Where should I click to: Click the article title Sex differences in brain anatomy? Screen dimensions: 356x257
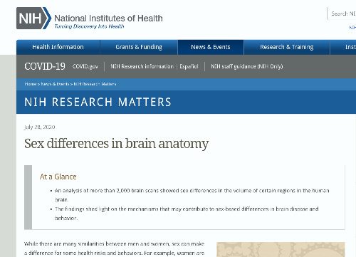[116, 144]
